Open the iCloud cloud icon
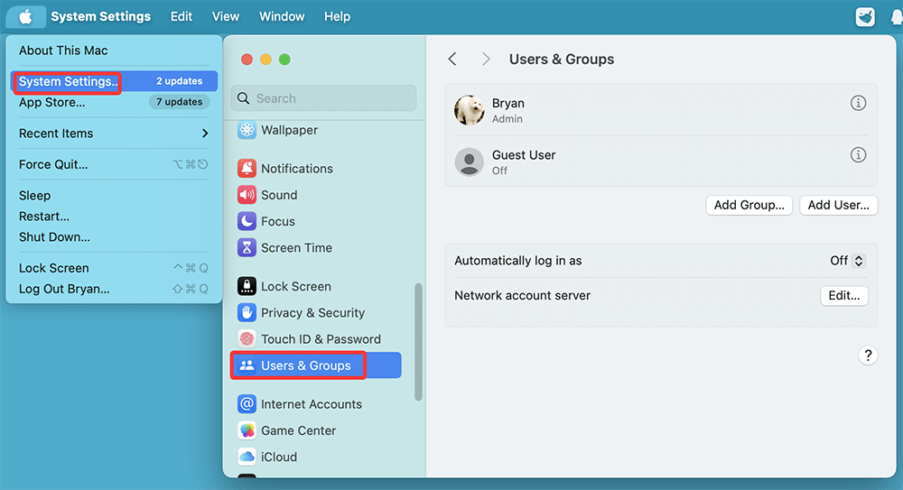Image resolution: width=903 pixels, height=490 pixels. [247, 458]
